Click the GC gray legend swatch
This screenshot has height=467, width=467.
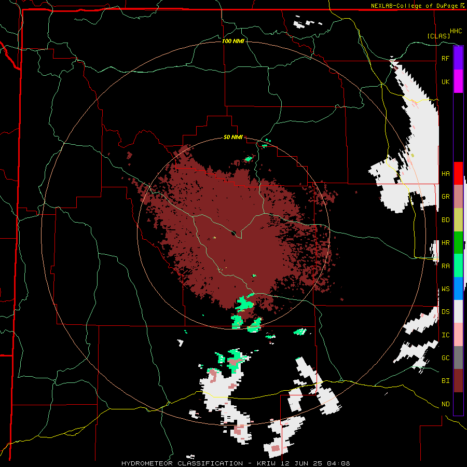(x=458, y=358)
